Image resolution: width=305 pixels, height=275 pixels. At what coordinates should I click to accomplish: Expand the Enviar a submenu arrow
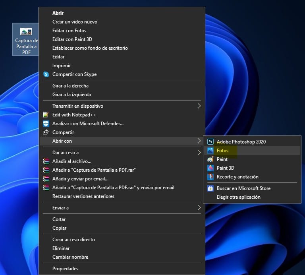(x=199, y=208)
